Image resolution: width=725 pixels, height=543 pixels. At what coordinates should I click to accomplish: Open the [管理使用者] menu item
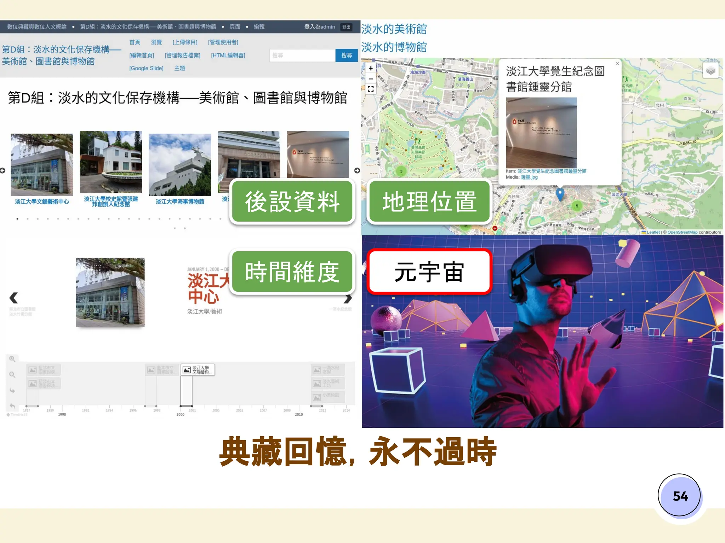pyautogui.click(x=223, y=42)
